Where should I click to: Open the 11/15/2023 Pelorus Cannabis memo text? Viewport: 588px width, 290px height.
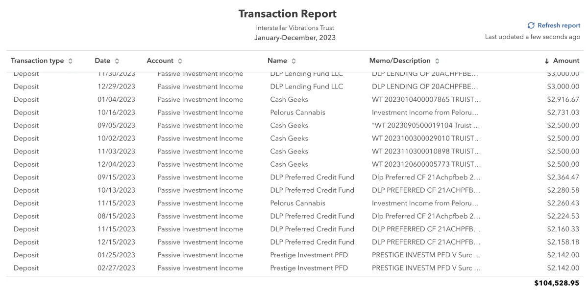425,203
